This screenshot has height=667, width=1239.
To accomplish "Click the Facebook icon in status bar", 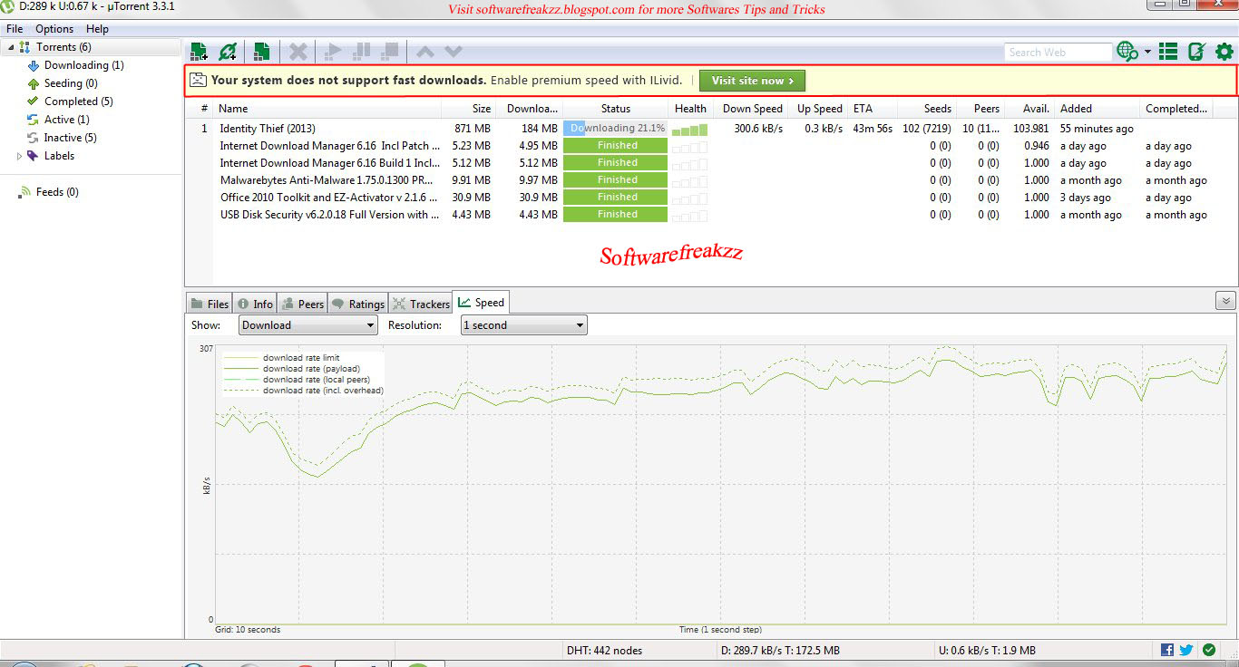I will coord(1167,650).
